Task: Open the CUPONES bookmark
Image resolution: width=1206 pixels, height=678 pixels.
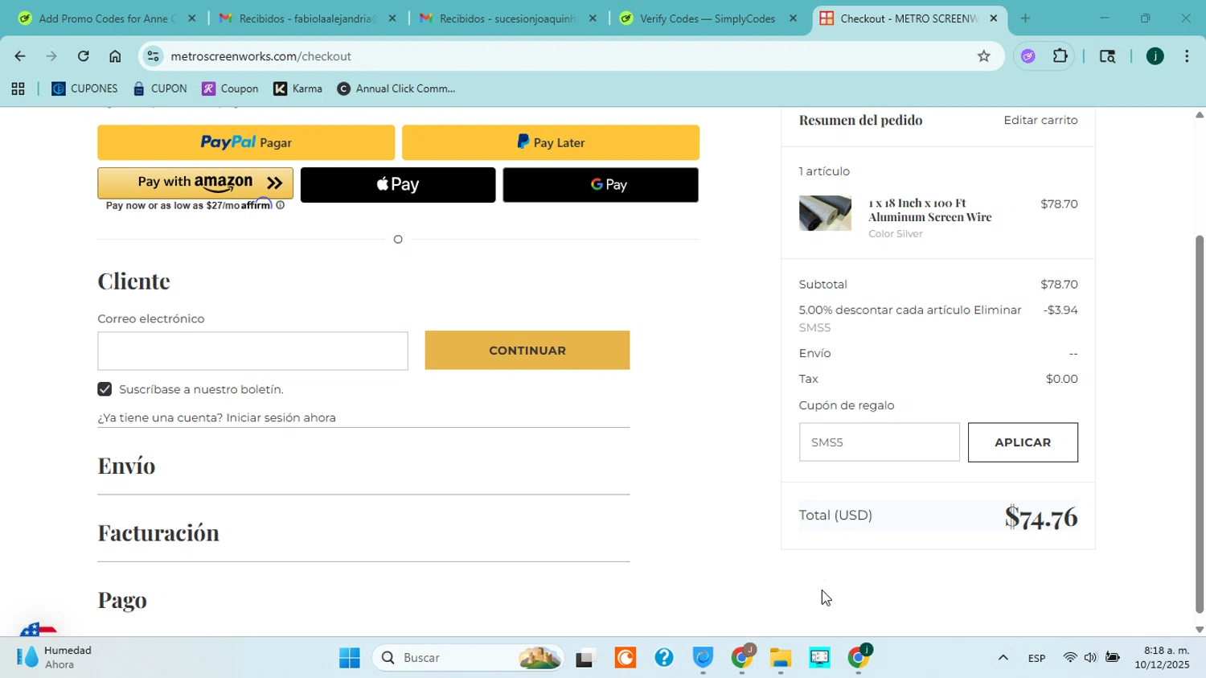Action: pos(84,88)
